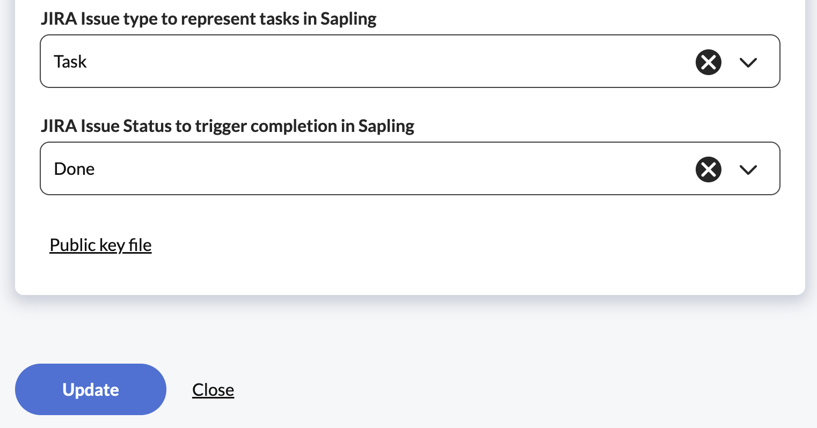This screenshot has height=428, width=817.
Task: Toggle the chevron next to Task
Action: tap(748, 62)
